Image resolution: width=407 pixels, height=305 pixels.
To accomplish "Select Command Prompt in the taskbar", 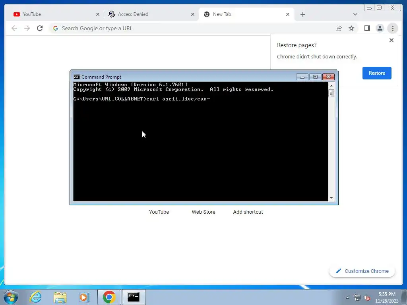I will [134, 297].
